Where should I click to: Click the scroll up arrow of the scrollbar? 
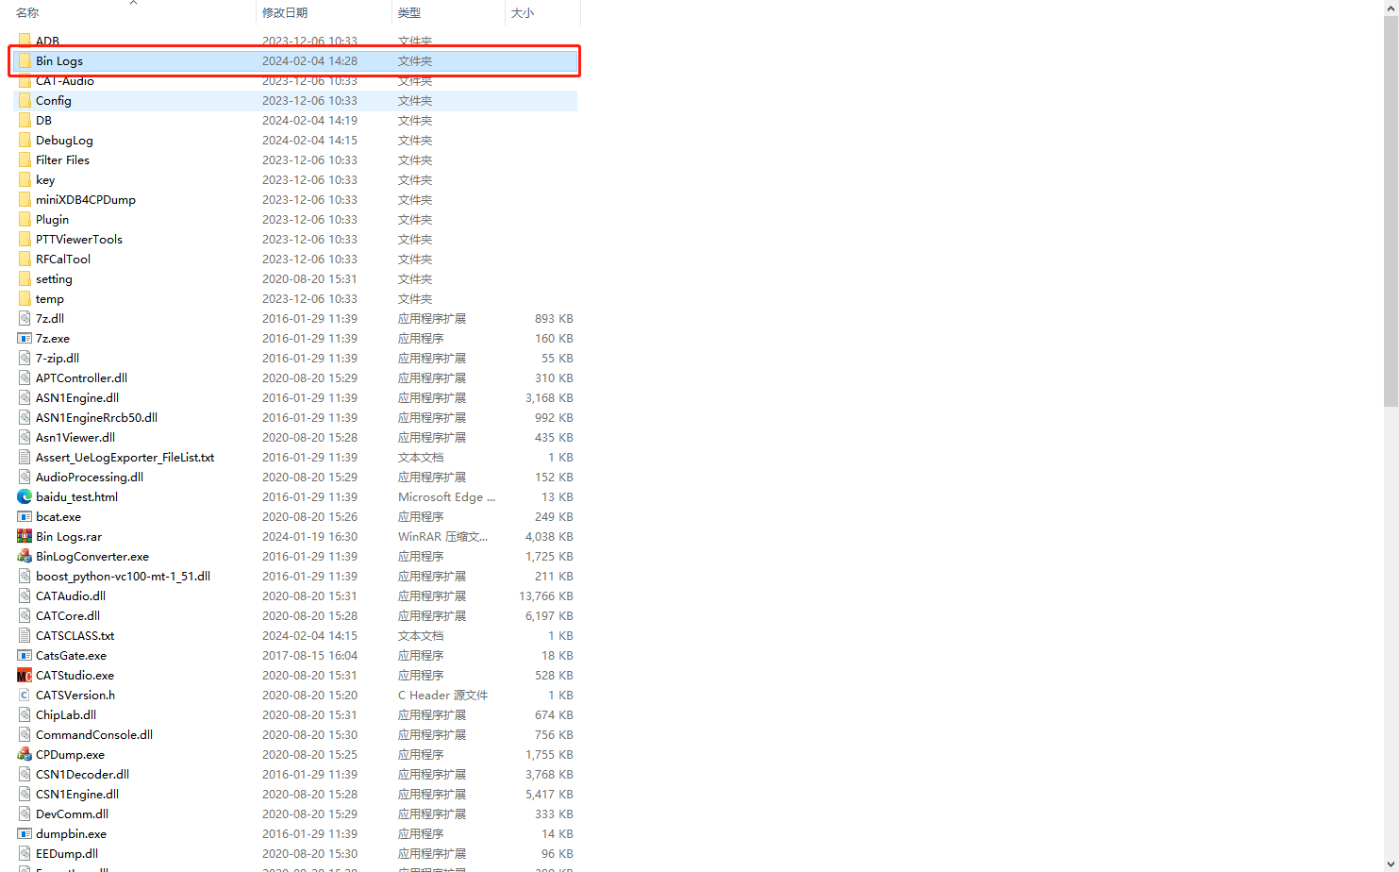(1391, 8)
